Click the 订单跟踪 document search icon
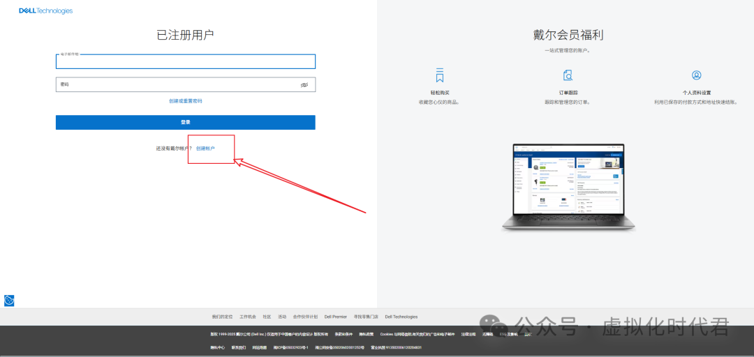The width and height of the screenshot is (754, 357). coord(568,75)
